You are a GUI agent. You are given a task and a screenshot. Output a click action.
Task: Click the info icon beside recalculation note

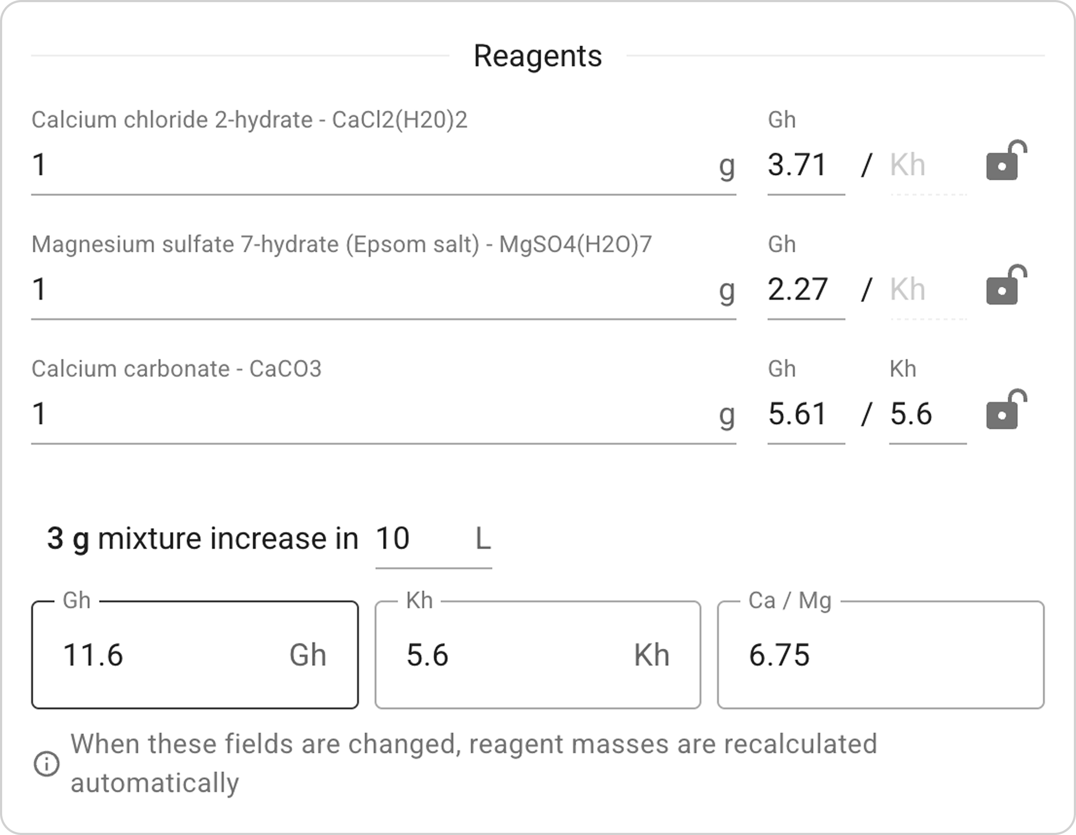[47, 764]
